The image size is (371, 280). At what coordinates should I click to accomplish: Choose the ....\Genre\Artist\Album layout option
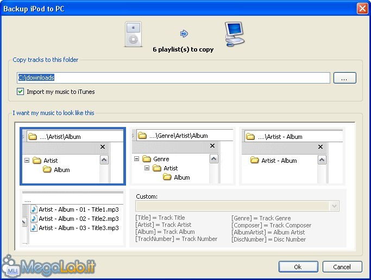(183, 156)
